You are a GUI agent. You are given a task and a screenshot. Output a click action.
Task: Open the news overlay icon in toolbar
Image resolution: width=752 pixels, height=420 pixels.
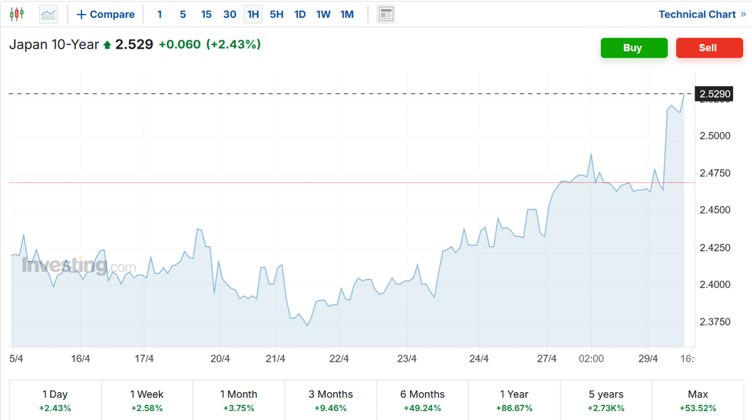[385, 14]
